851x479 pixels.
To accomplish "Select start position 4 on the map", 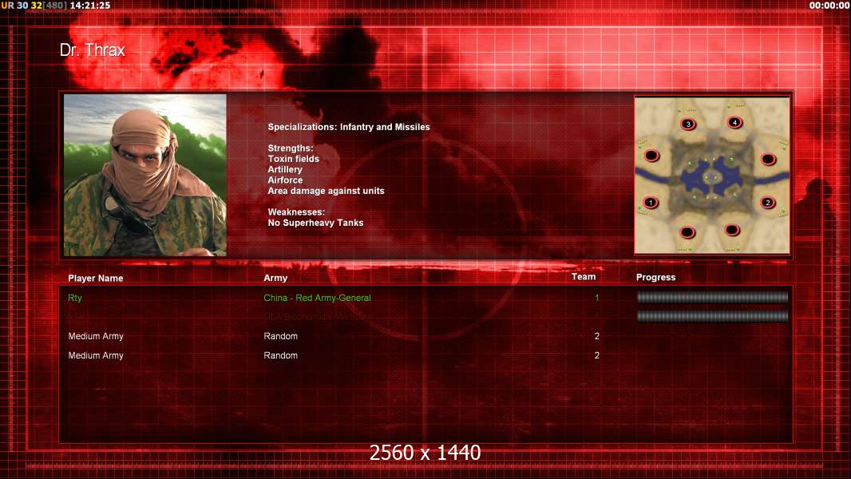I will [735, 123].
